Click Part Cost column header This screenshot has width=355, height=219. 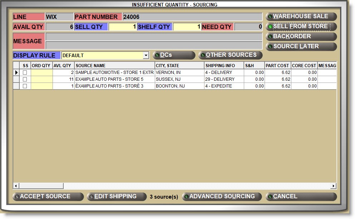tap(277, 66)
